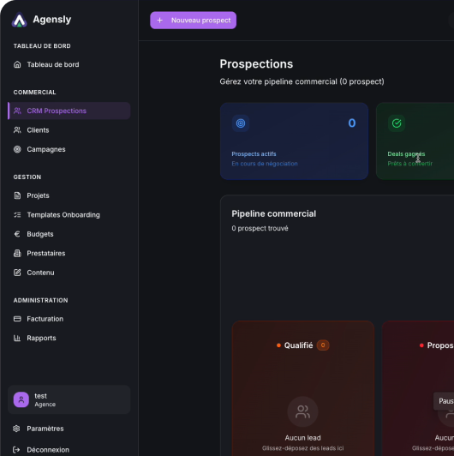This screenshot has height=456, width=454.
Task: Click the Nouveau prospect button
Action: coord(193,21)
